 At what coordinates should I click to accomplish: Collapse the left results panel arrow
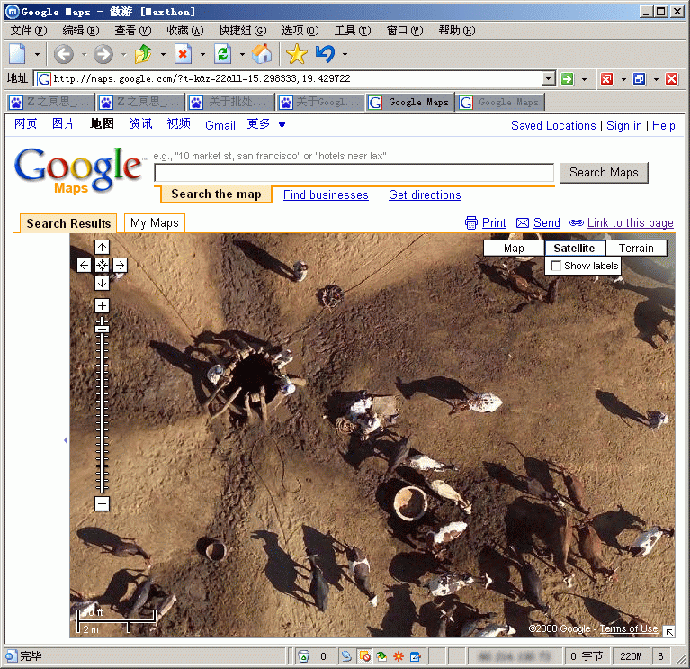(66, 440)
